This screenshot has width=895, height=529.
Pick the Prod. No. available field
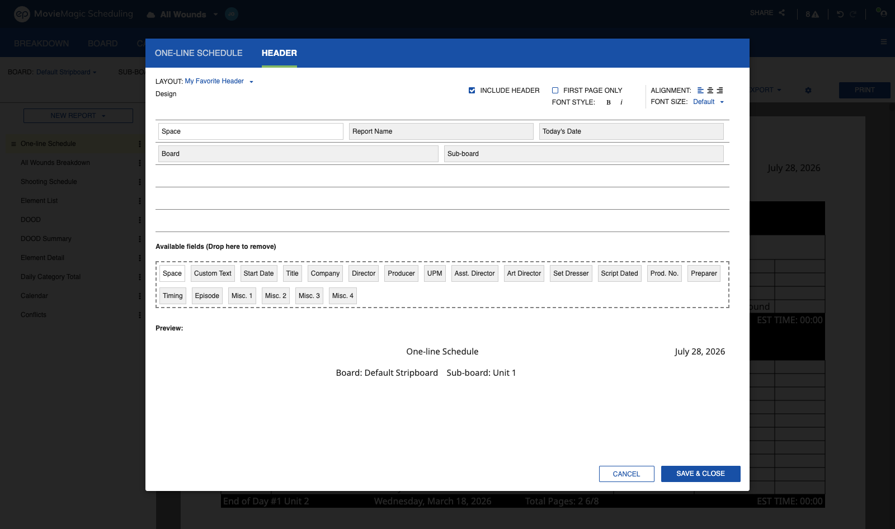(665, 273)
